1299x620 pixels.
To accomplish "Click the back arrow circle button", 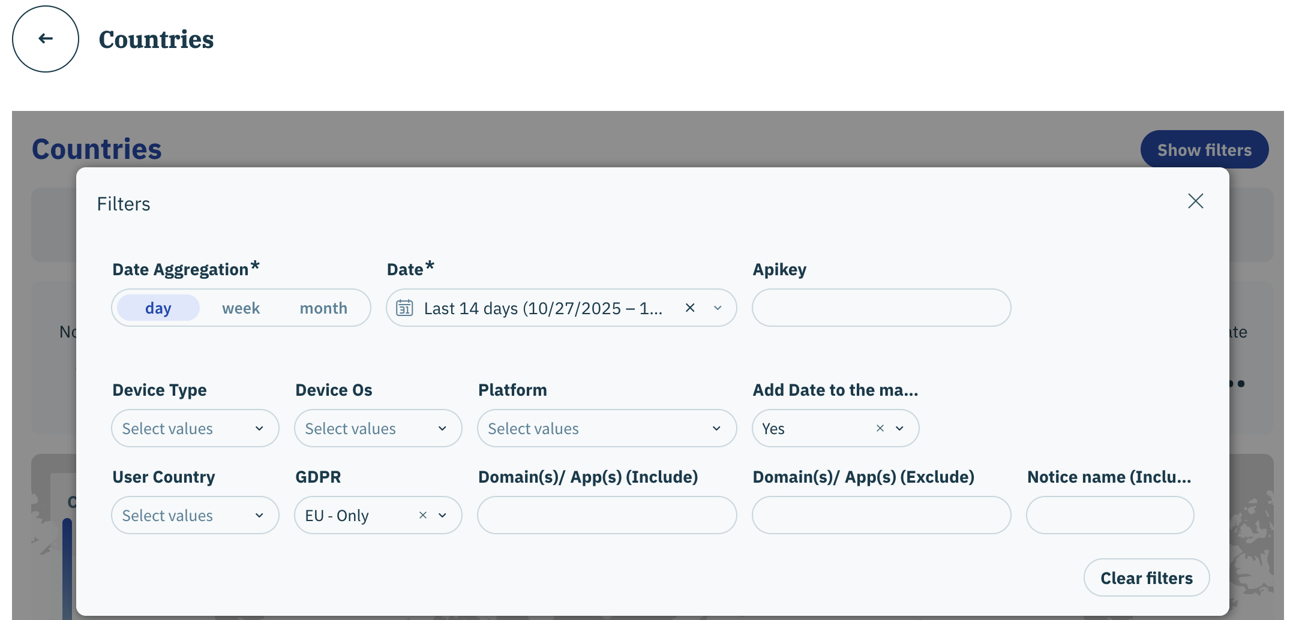I will pyautogui.click(x=46, y=39).
